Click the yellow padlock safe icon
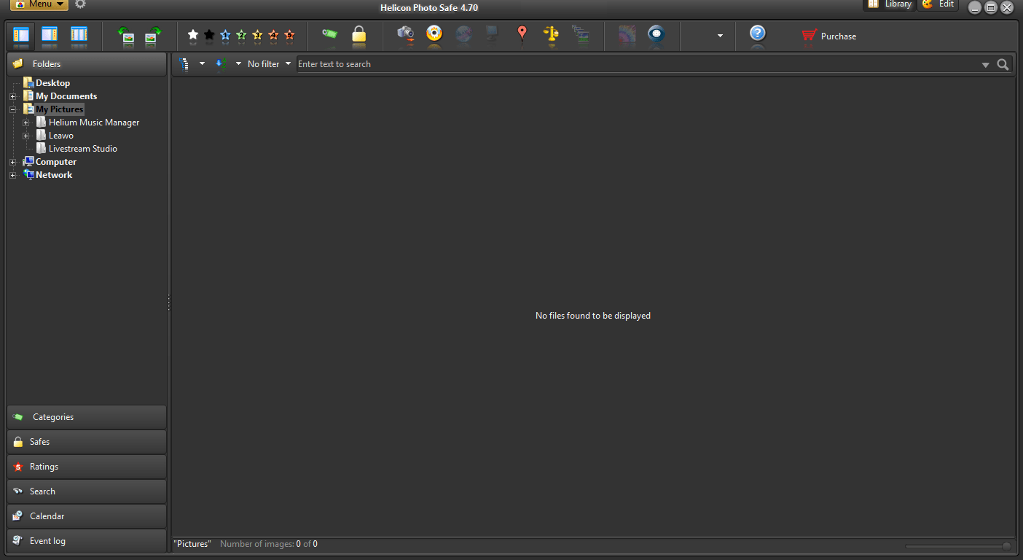 pyautogui.click(x=358, y=34)
